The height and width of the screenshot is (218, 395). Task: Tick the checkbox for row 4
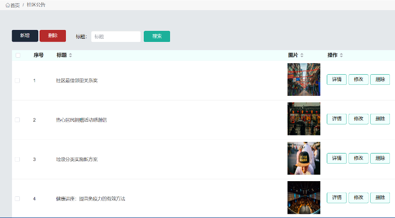(18, 199)
